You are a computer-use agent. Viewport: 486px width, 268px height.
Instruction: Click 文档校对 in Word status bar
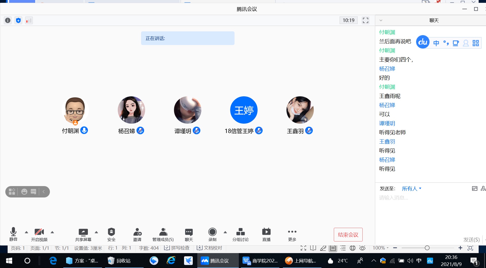(x=209, y=248)
